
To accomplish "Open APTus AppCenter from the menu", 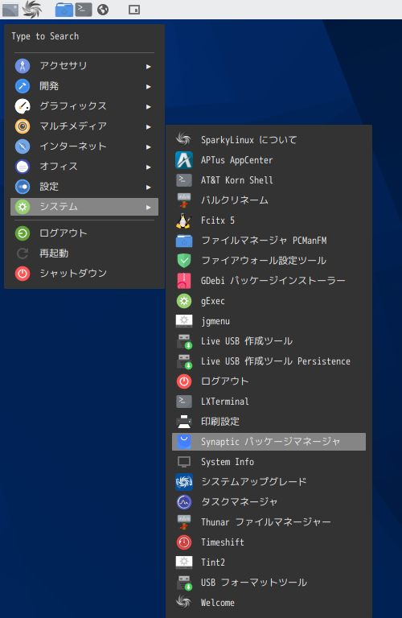I will point(269,160).
